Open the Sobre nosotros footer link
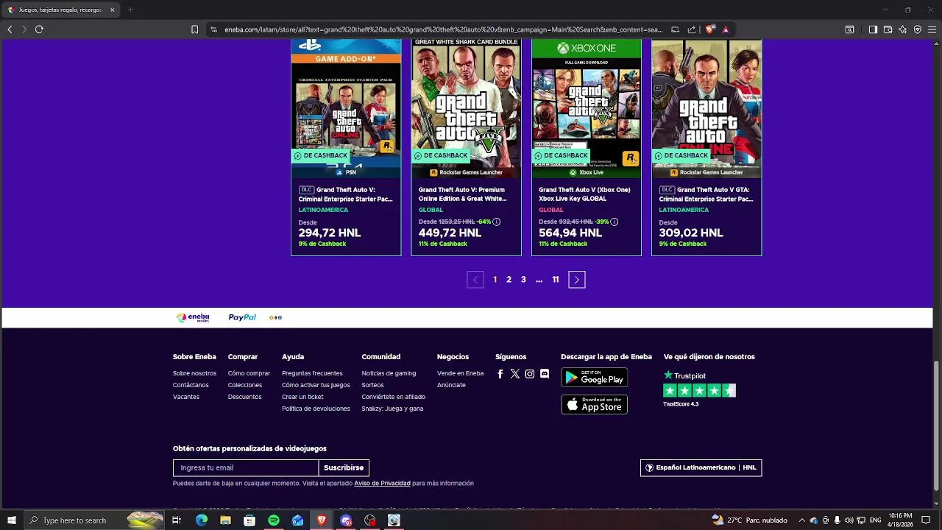 194,373
